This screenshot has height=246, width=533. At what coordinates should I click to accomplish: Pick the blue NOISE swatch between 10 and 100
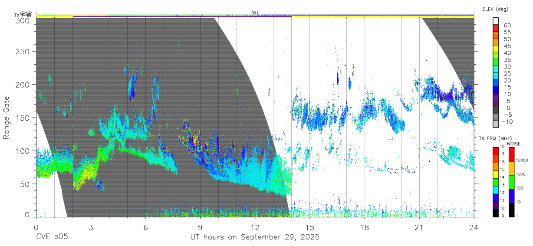(511, 195)
